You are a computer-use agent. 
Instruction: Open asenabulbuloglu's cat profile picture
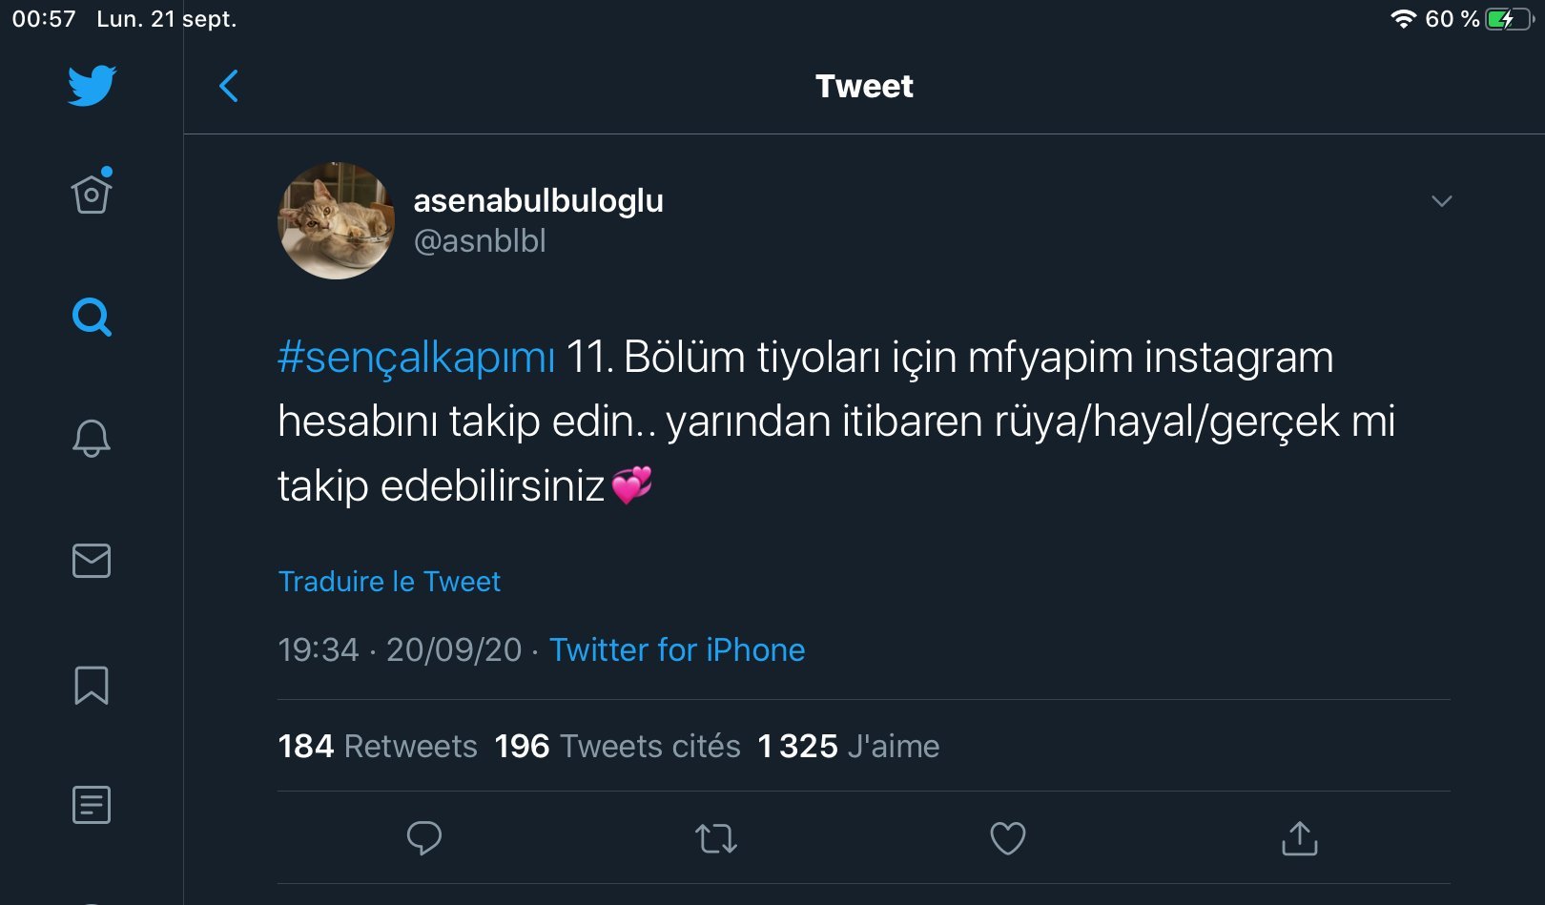(x=336, y=220)
